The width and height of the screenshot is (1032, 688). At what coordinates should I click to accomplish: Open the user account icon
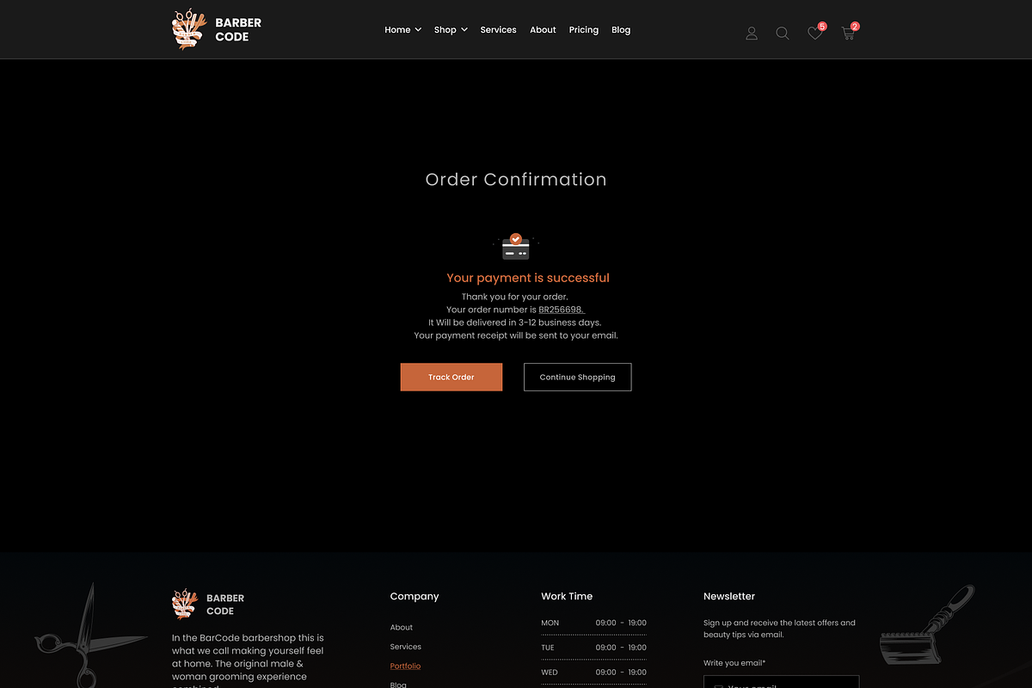point(752,34)
